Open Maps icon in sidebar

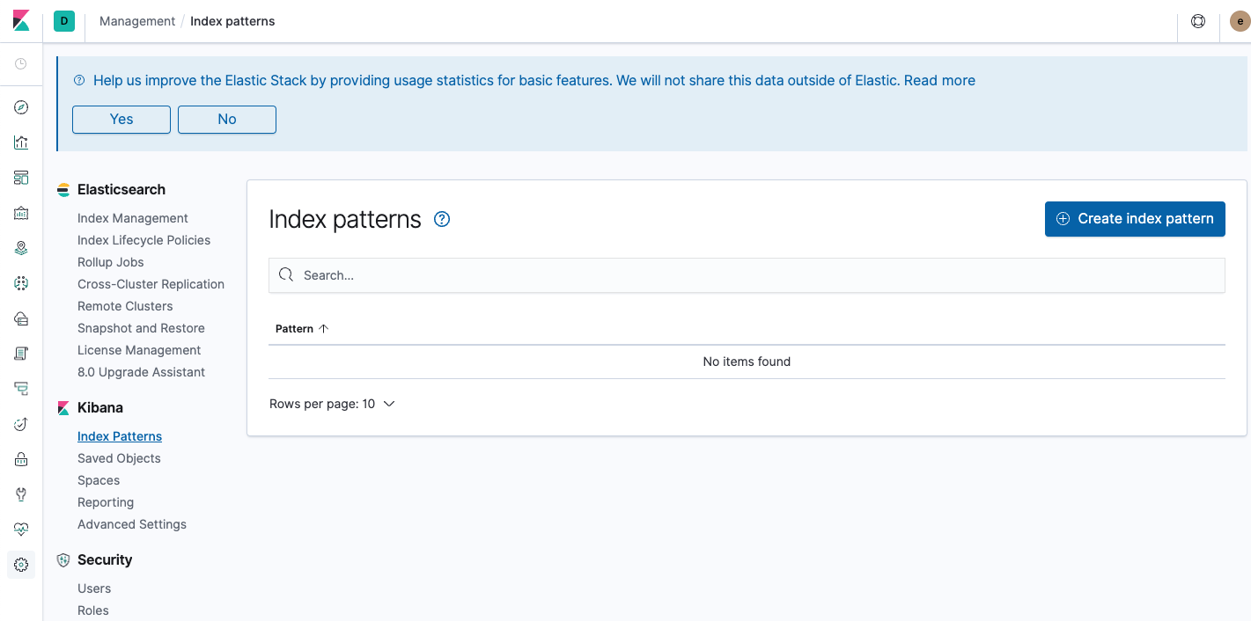[x=21, y=248]
